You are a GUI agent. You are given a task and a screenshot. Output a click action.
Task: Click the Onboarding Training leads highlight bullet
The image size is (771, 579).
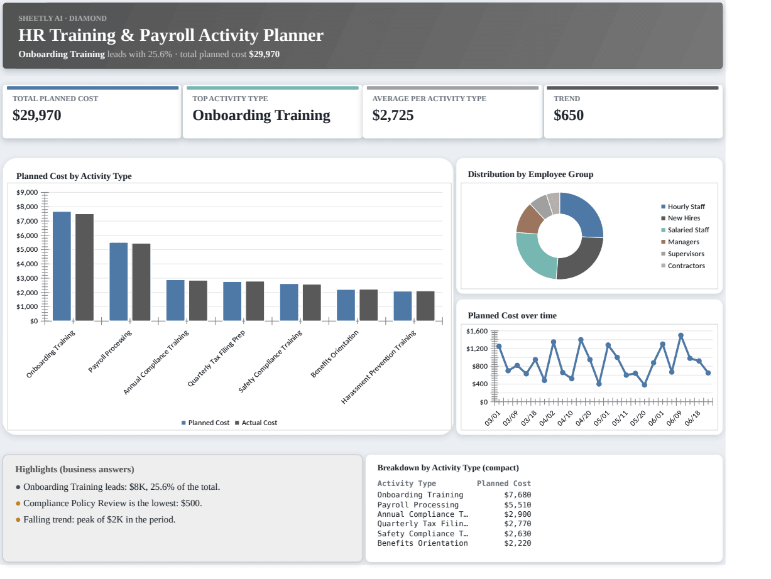click(118, 487)
